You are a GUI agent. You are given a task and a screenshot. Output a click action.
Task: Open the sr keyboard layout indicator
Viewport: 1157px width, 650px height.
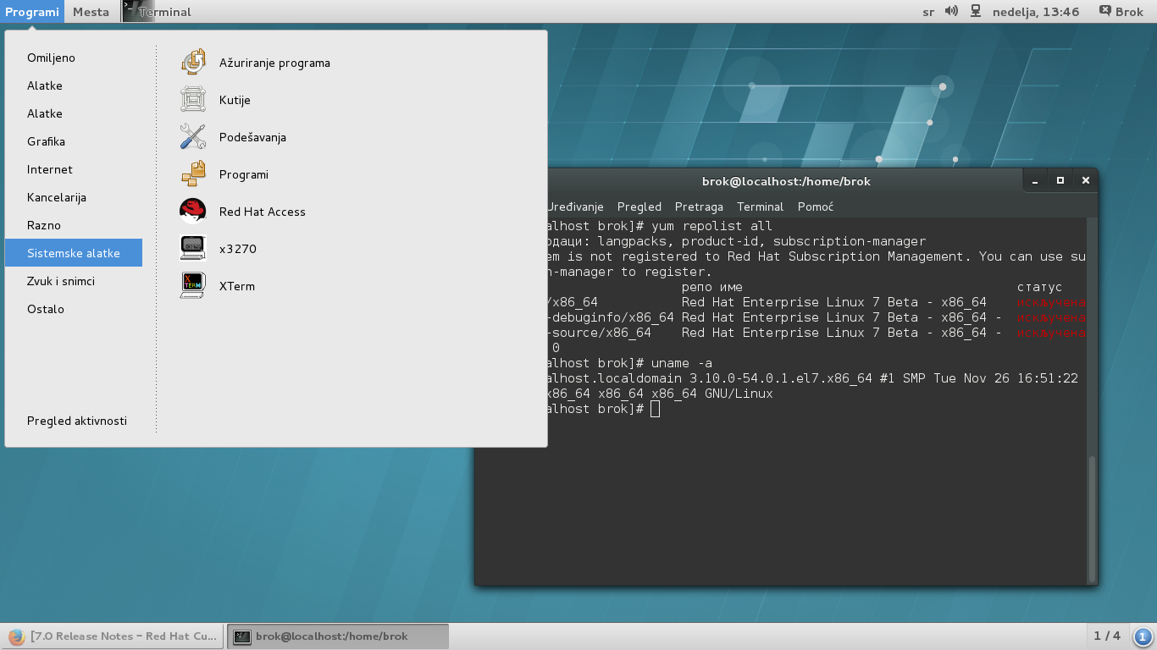click(928, 12)
